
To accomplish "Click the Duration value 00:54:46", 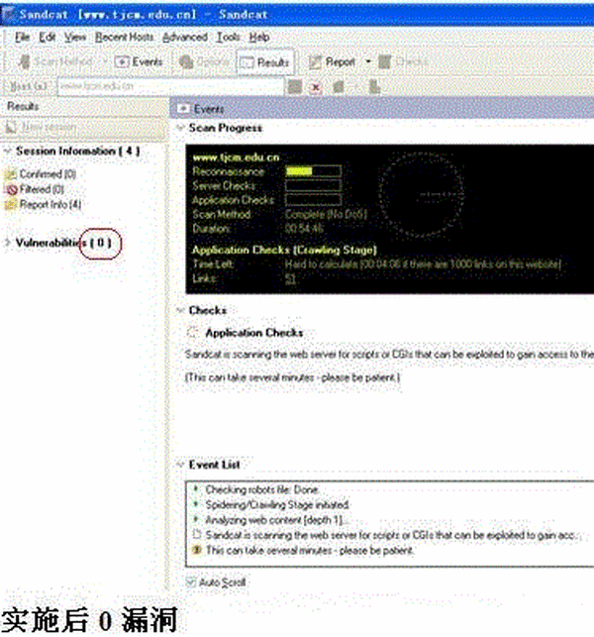I will pos(305,228).
